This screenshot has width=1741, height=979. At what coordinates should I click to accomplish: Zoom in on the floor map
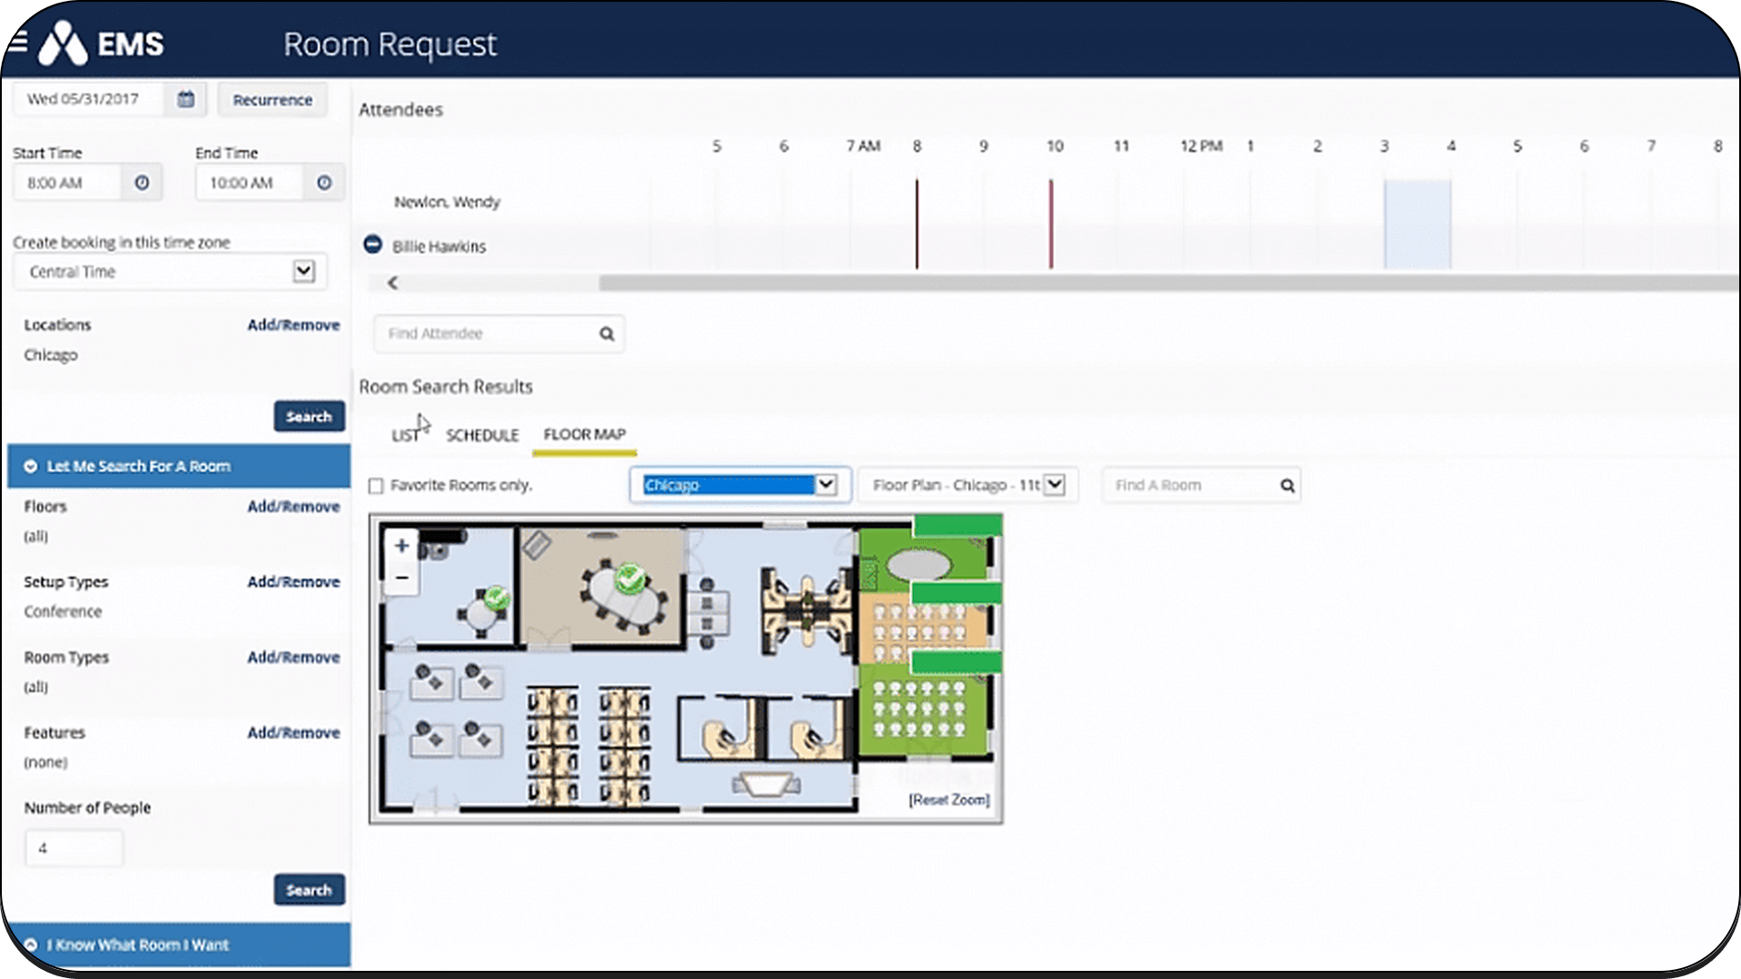pos(401,546)
